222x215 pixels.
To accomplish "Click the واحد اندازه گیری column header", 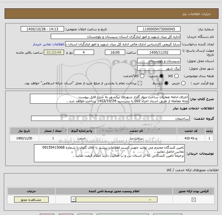I will click(x=81, y=131).
